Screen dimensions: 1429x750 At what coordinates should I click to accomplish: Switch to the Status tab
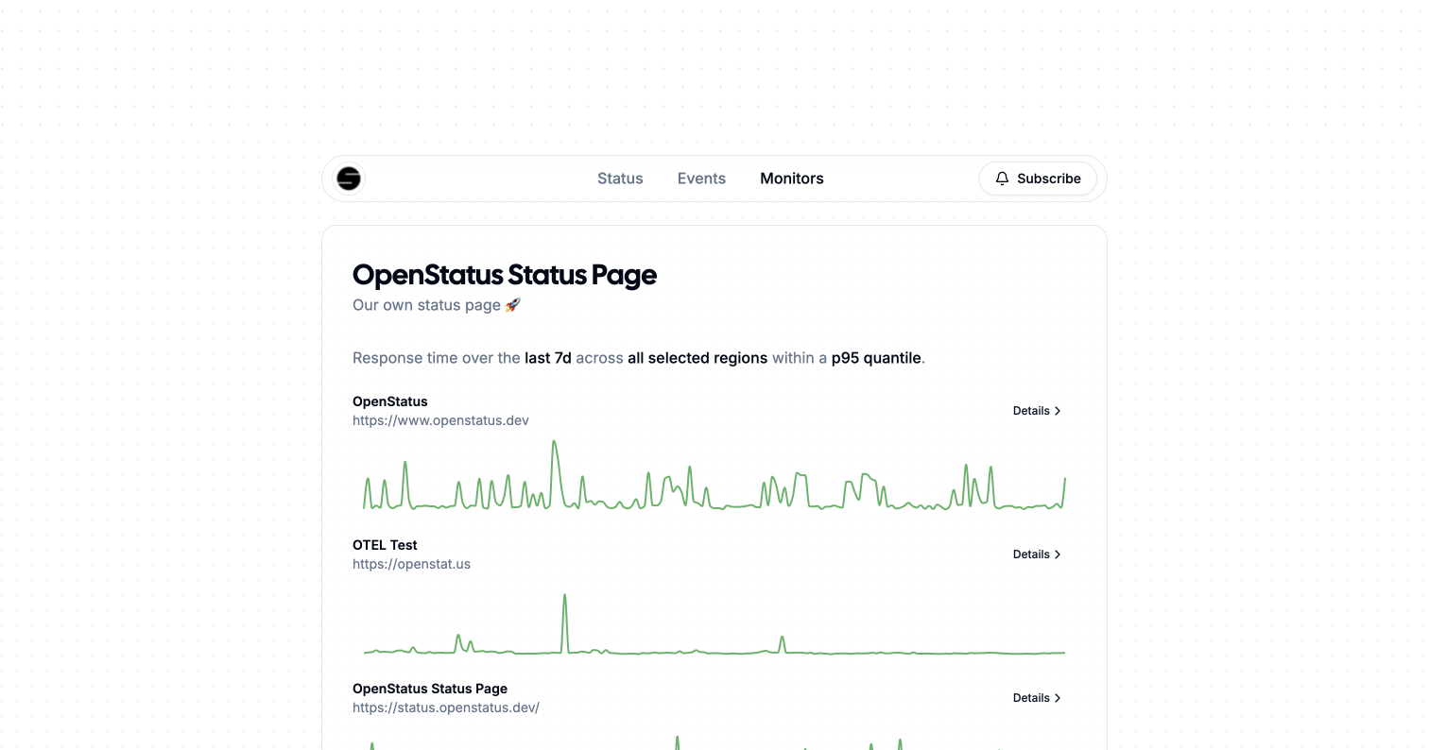620,179
